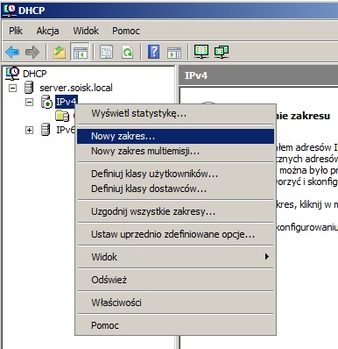
Task: Open the Widok submenu arrow
Action: click(x=266, y=257)
